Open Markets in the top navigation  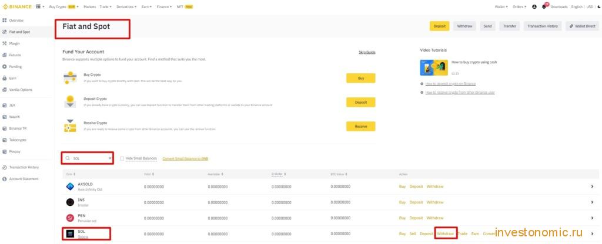point(89,7)
